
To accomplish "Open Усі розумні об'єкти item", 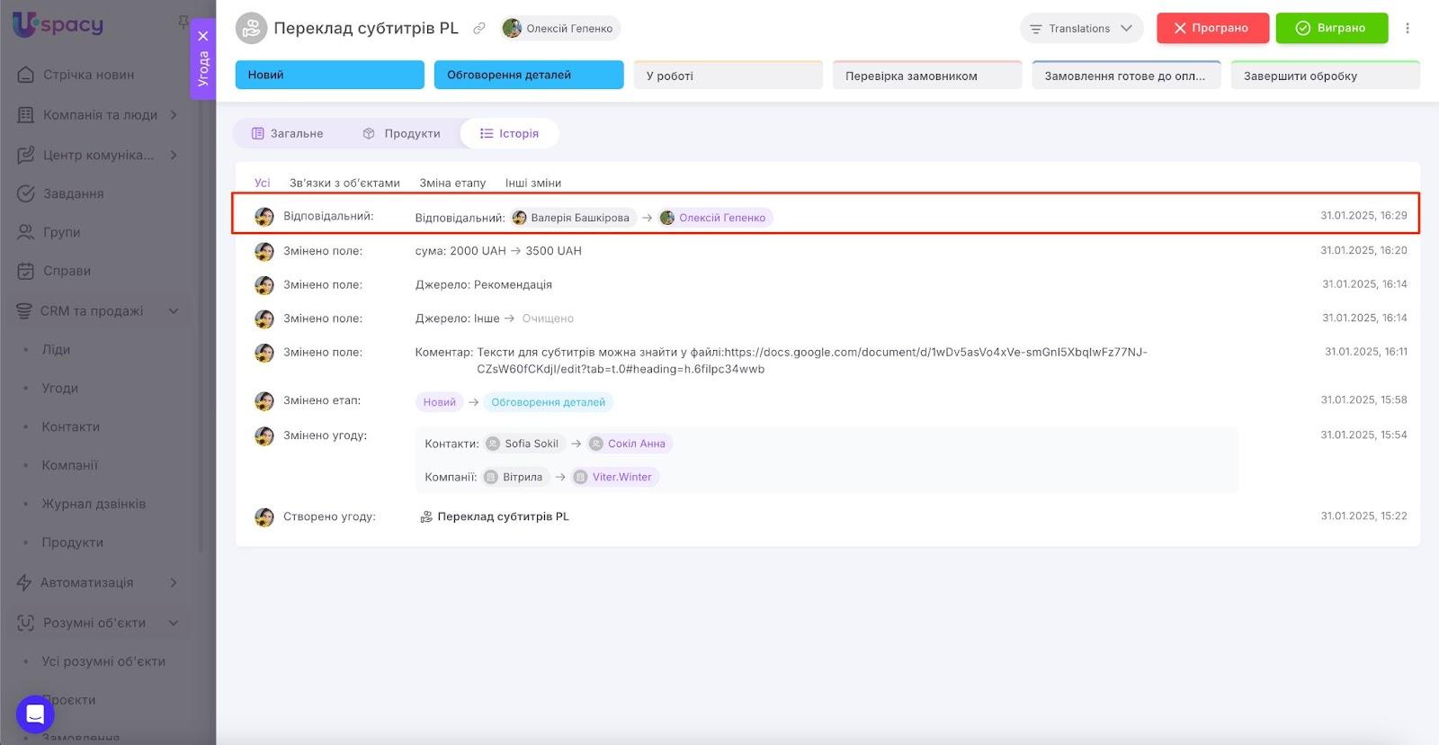I will tap(103, 661).
